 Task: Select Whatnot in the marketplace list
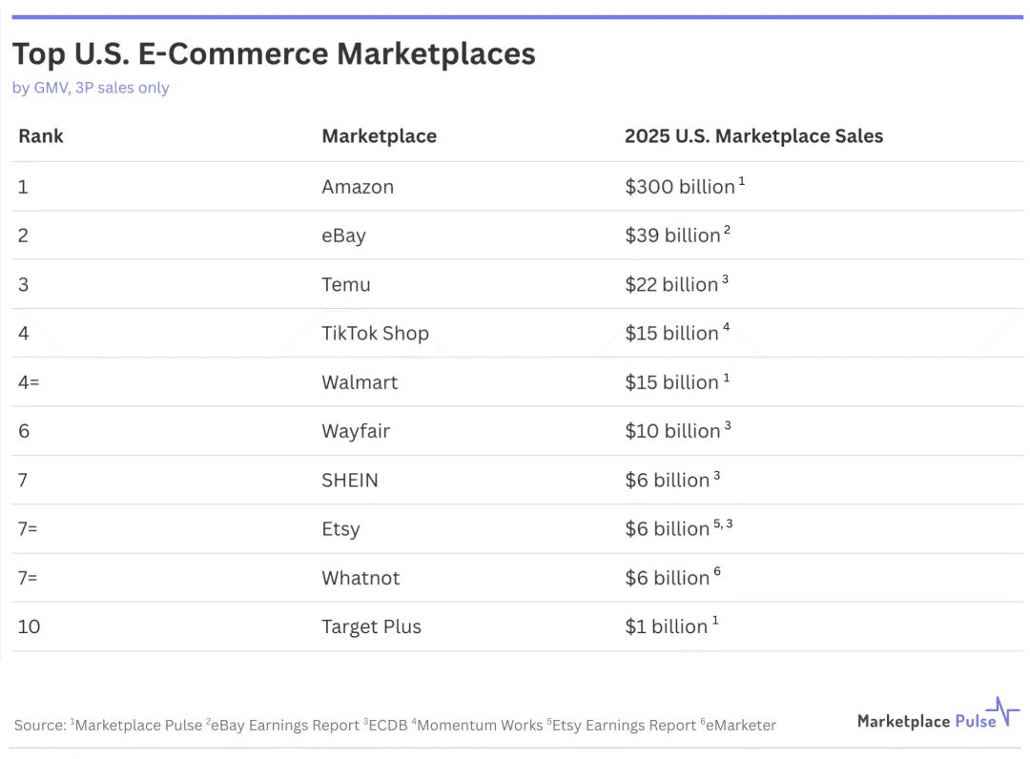point(360,578)
